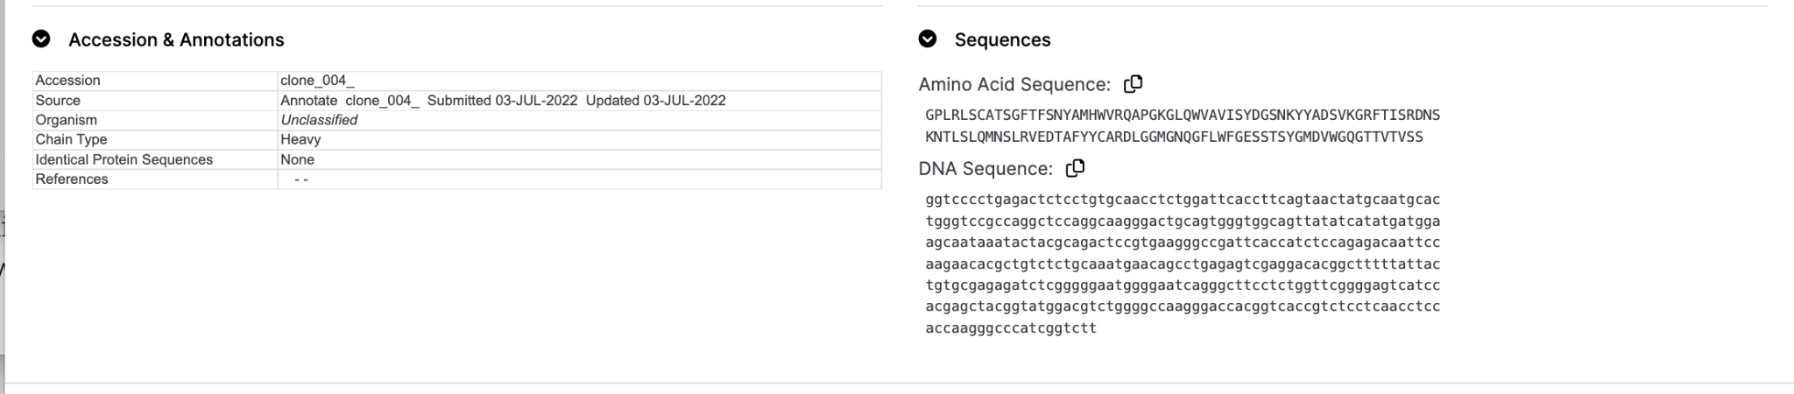The width and height of the screenshot is (1794, 394).
Task: Click the None identical sequences value
Action: pyautogui.click(x=297, y=160)
